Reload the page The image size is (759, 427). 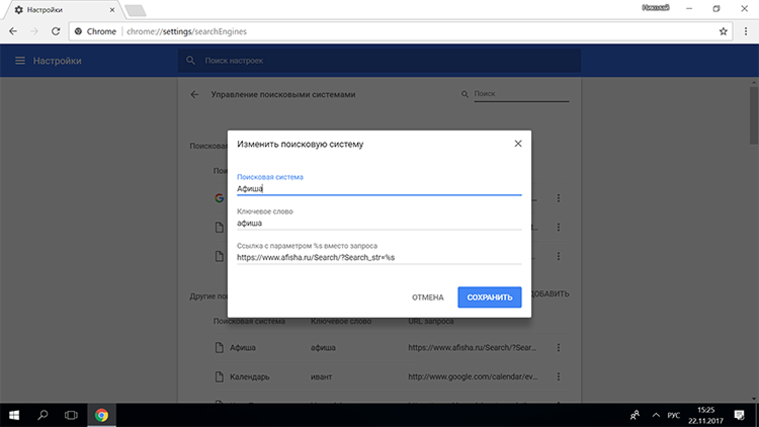pos(56,31)
